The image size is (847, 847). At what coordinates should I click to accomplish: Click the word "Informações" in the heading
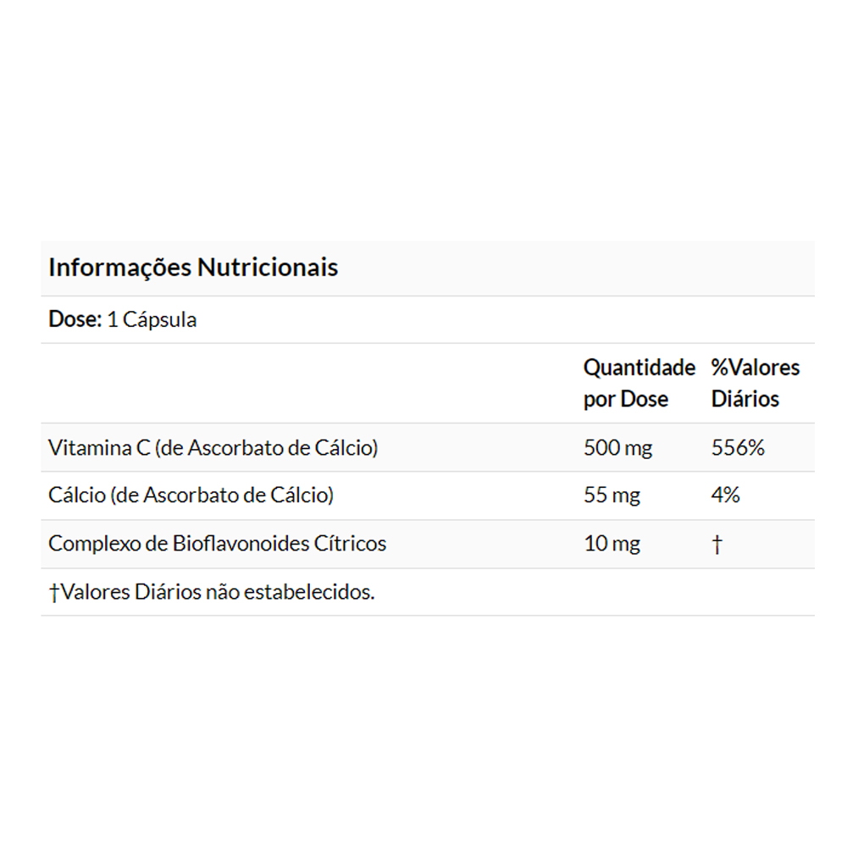point(119,268)
